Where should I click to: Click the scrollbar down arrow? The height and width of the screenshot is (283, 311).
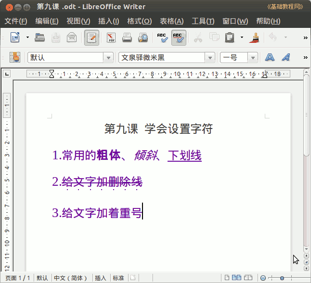[x=306, y=249]
